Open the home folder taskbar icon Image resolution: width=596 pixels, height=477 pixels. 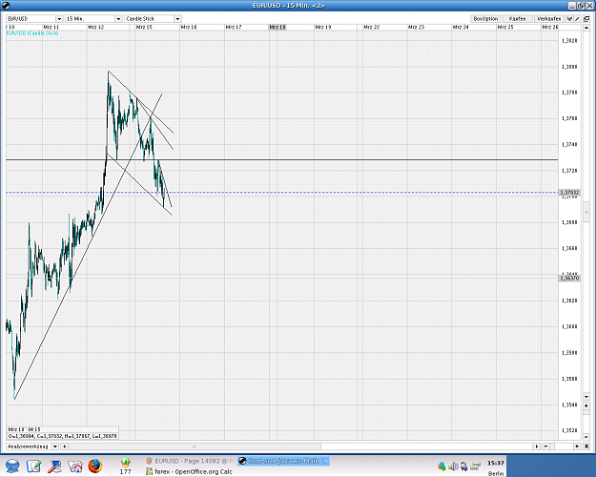coord(75,466)
